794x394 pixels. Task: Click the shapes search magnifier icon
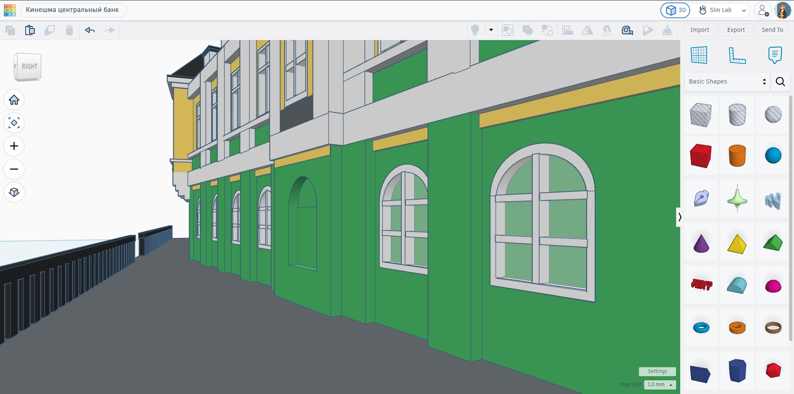pyautogui.click(x=780, y=81)
